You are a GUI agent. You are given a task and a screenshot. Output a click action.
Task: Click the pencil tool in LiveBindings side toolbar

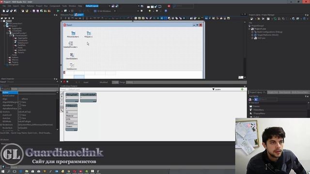tap(62, 111)
